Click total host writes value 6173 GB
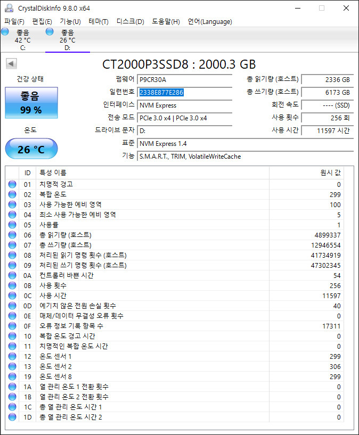Screen dimensions: 359x435 click(x=328, y=93)
